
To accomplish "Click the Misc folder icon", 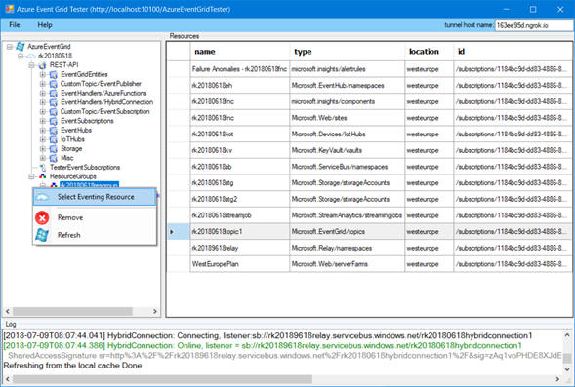I will [x=53, y=158].
